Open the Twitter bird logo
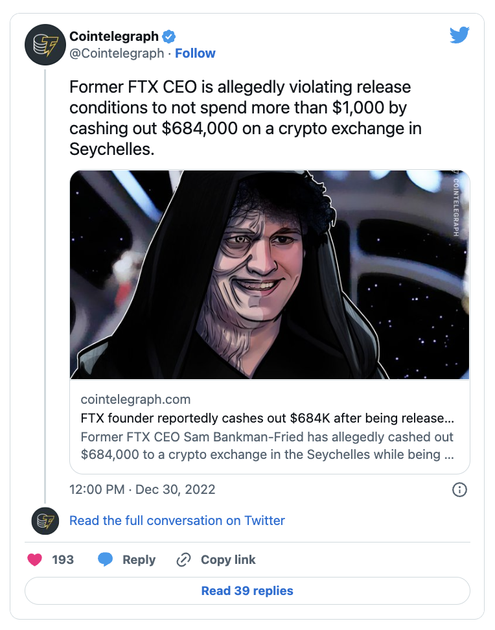The height and width of the screenshot is (630, 495). (459, 35)
